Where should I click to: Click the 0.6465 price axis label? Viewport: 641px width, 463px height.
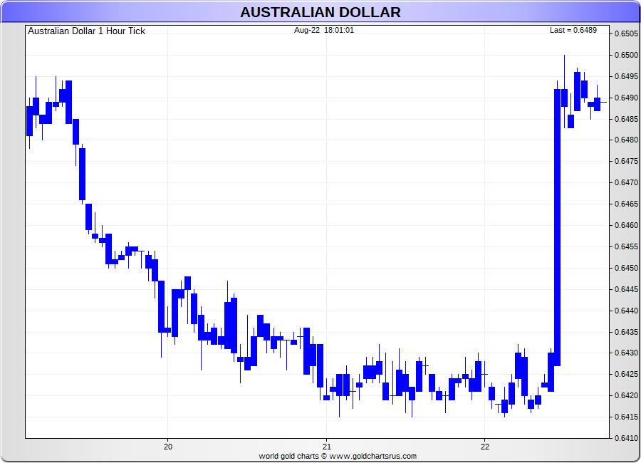tap(626, 204)
